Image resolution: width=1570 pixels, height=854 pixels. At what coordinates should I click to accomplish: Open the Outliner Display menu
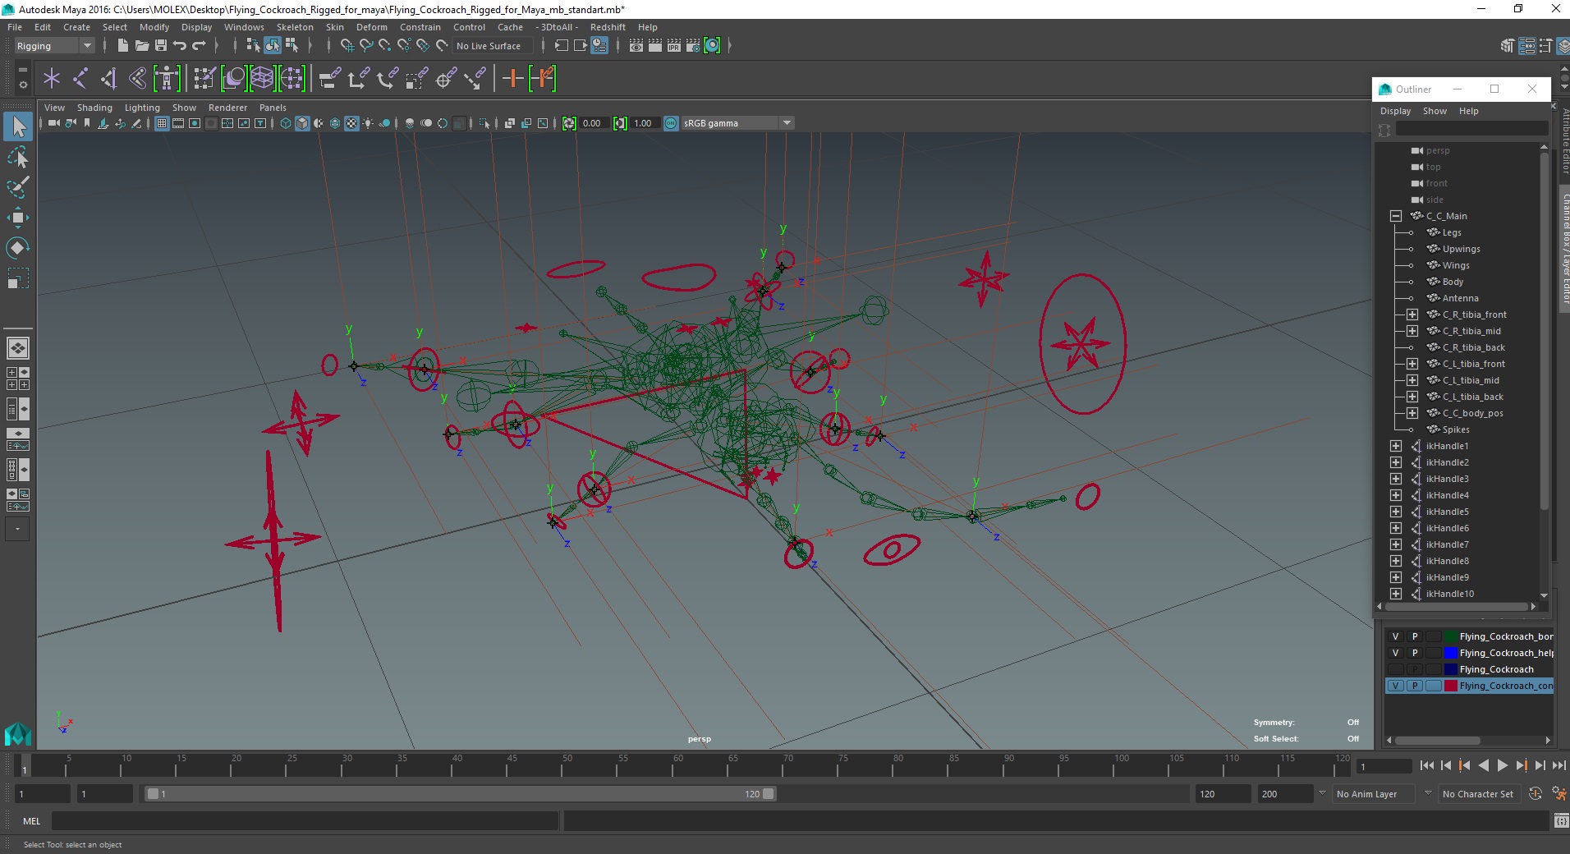pos(1395,111)
